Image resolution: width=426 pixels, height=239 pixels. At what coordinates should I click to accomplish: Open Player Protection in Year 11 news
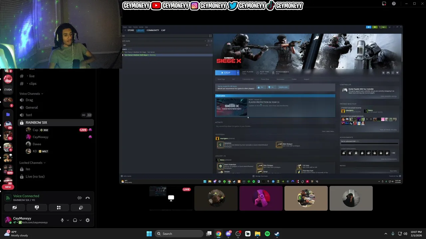point(275,106)
